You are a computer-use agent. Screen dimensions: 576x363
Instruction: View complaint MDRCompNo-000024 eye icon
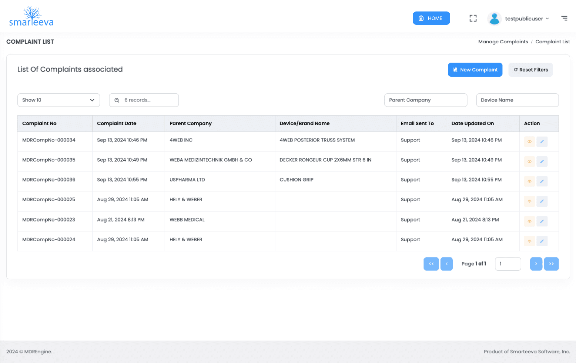[529, 241]
